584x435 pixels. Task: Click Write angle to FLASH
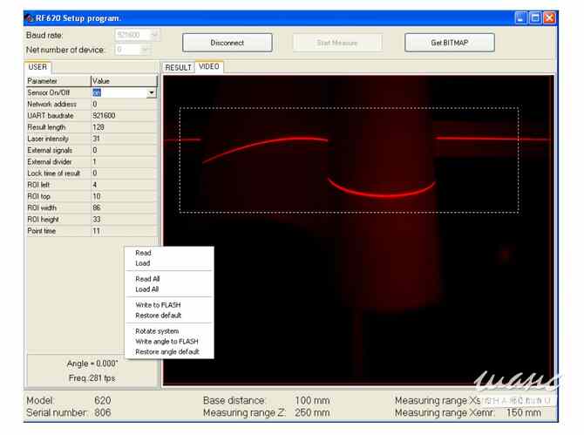166,342
